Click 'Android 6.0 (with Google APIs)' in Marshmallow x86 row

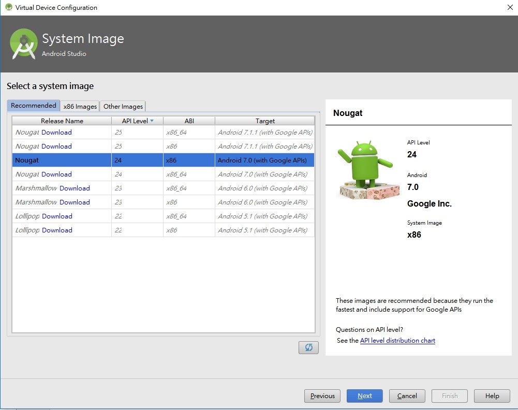click(263, 202)
